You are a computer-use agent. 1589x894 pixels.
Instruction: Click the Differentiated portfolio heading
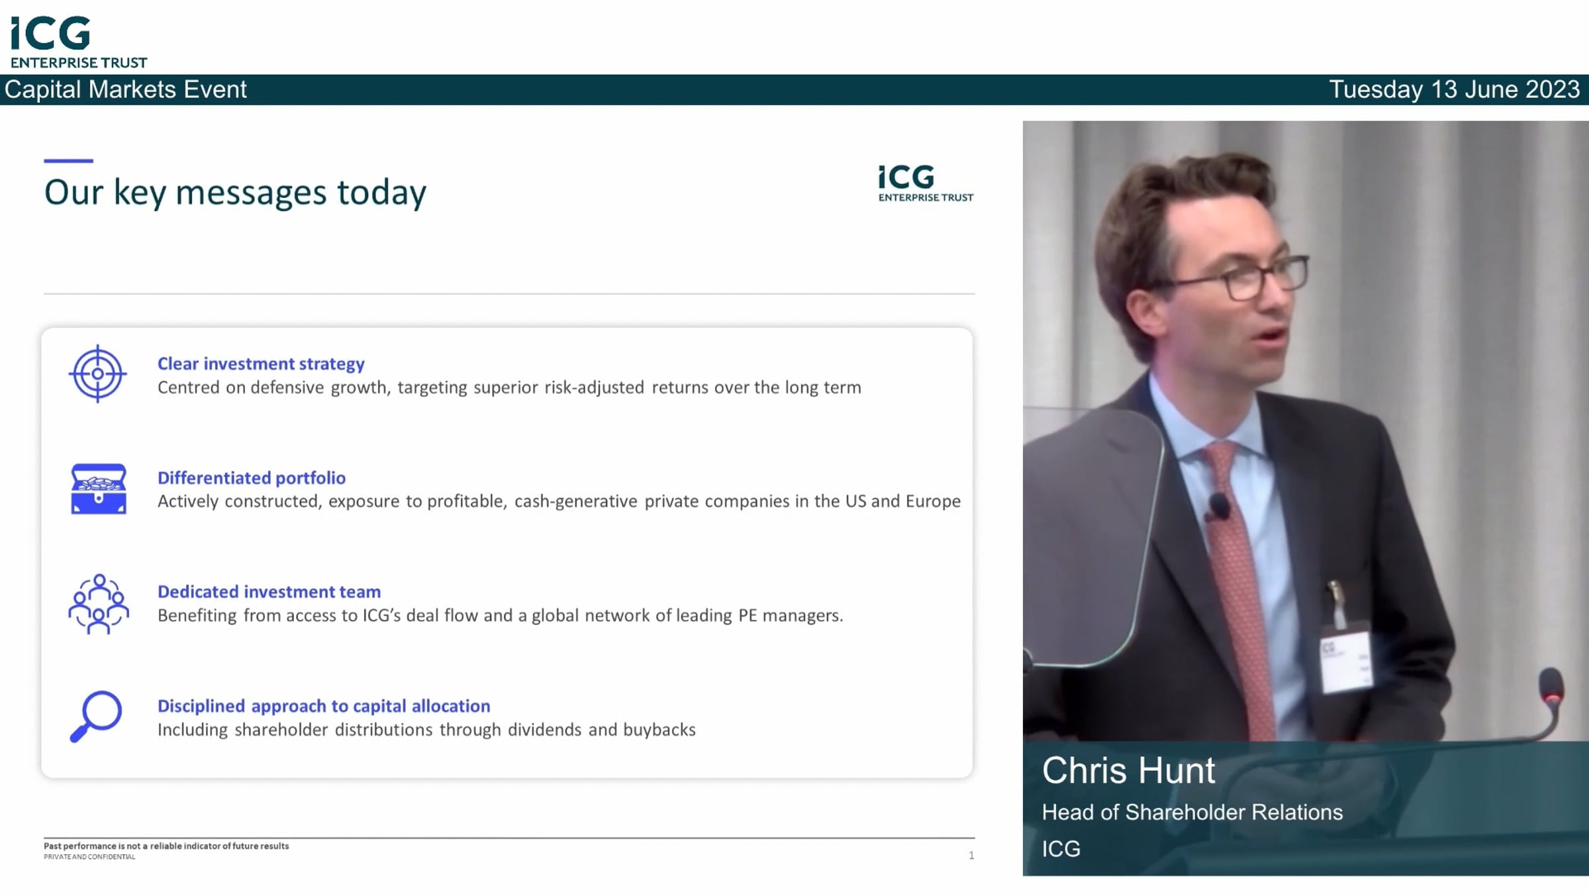pos(252,477)
